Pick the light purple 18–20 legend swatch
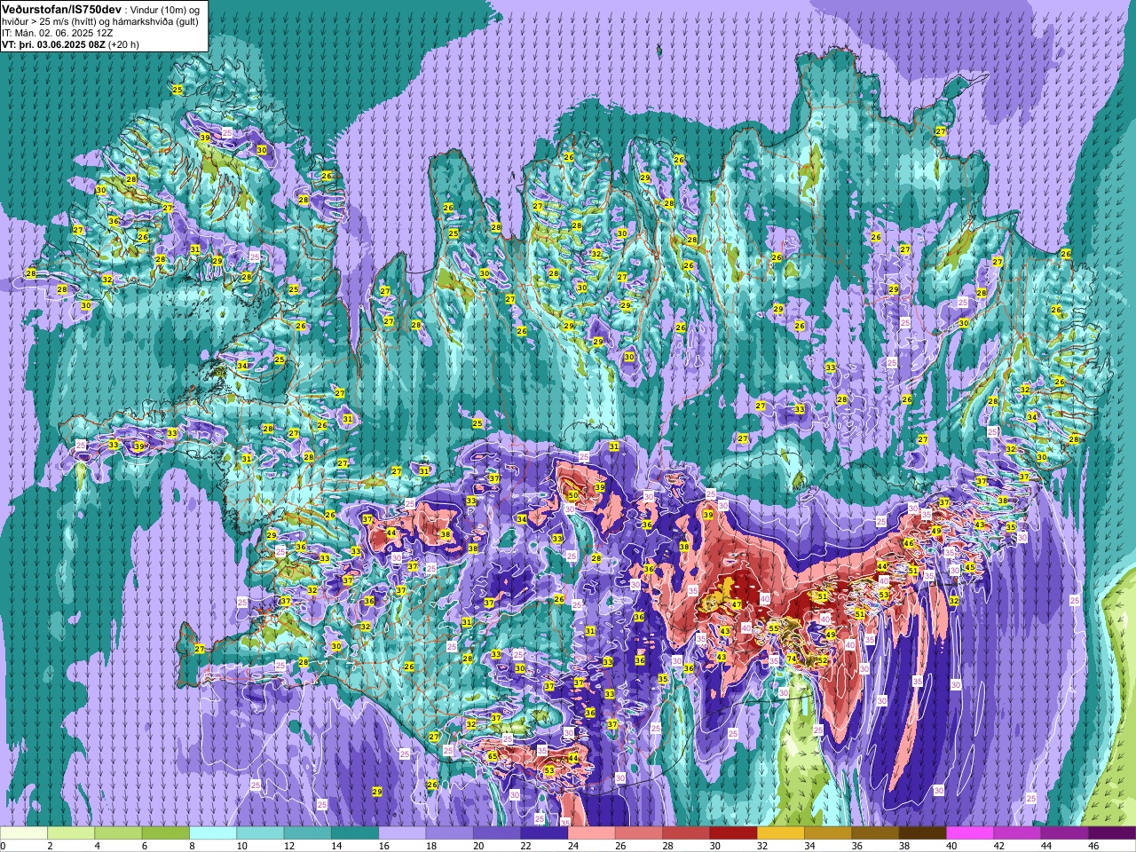The height and width of the screenshot is (852, 1136). (x=449, y=833)
